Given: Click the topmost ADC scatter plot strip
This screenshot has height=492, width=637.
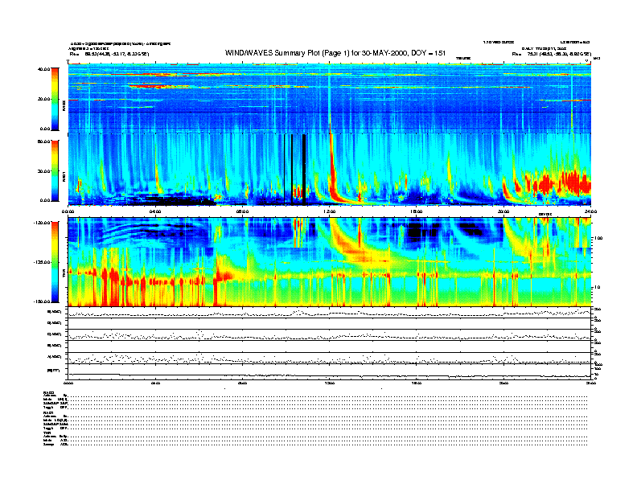Looking at the screenshot, I should click(330, 313).
